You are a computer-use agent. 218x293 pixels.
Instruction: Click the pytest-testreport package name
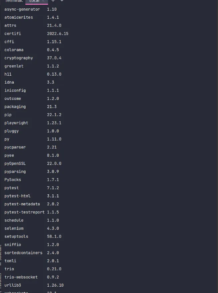[x=24, y=212]
